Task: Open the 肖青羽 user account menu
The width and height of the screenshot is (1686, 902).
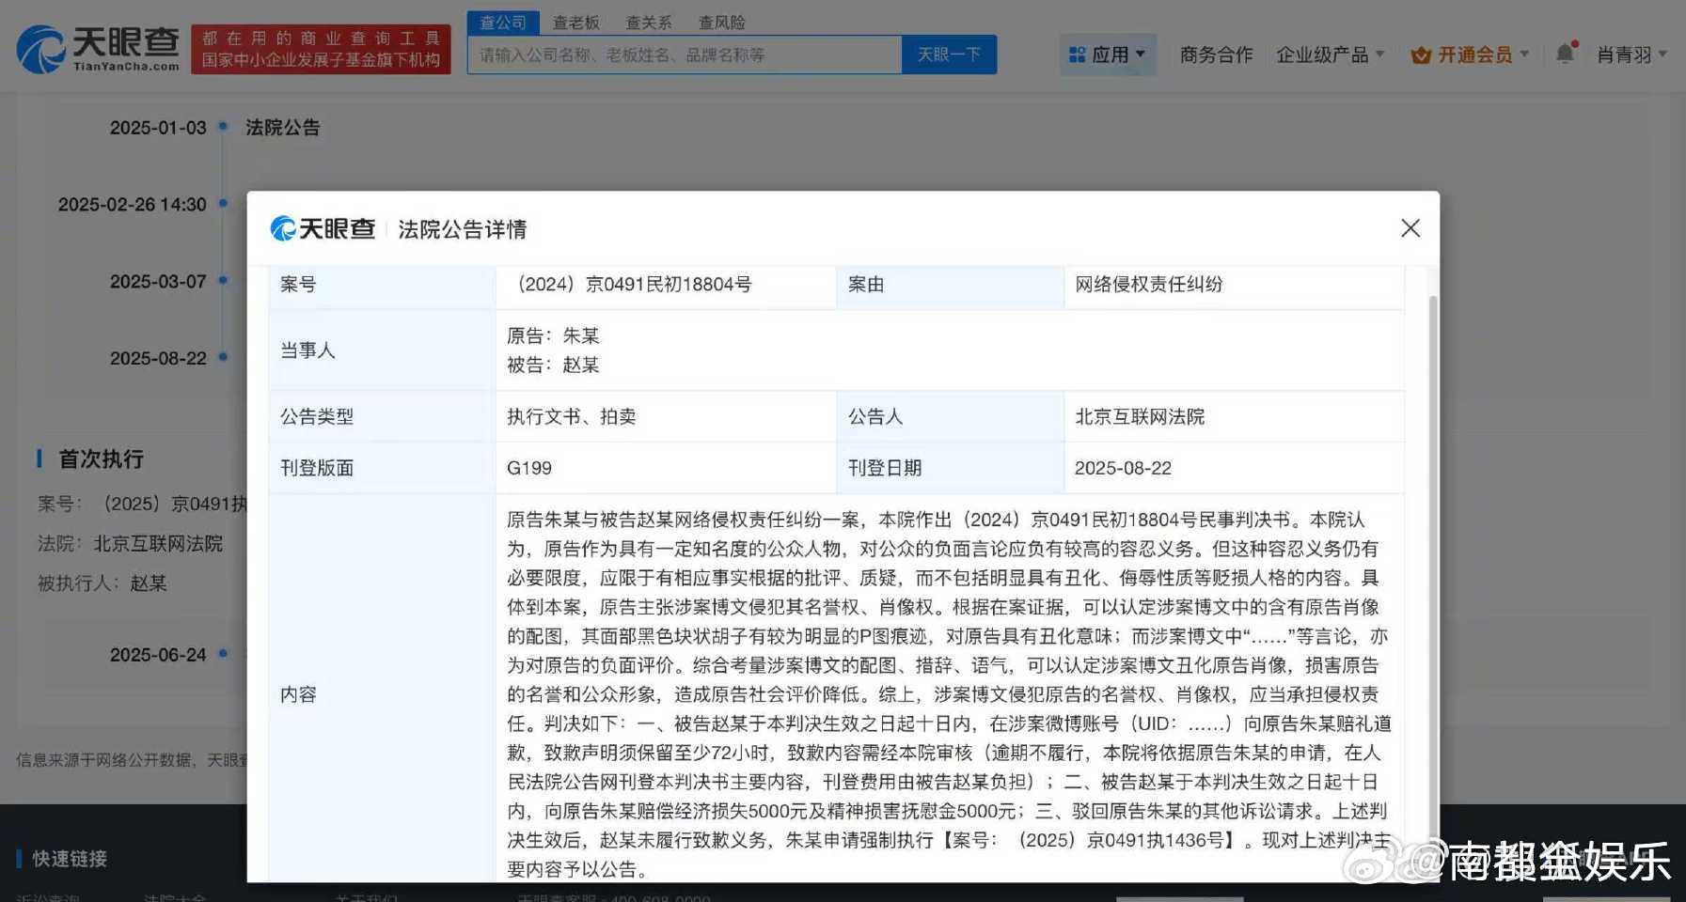Action: (1631, 54)
